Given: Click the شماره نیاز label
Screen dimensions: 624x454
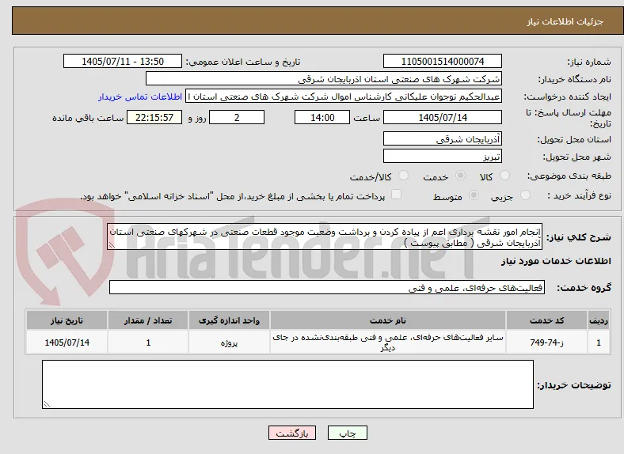Looking at the screenshot, I should coord(589,62).
